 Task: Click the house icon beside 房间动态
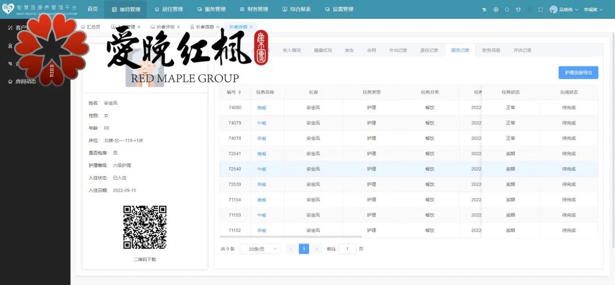tap(10, 81)
